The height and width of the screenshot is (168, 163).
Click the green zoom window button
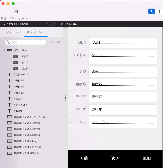coord(13,4)
